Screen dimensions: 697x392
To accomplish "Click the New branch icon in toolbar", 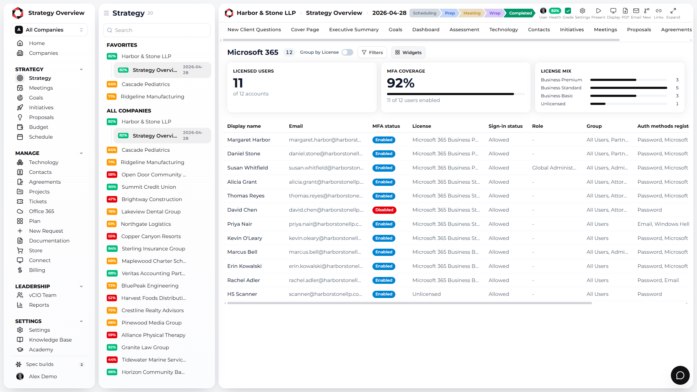I will (647, 11).
